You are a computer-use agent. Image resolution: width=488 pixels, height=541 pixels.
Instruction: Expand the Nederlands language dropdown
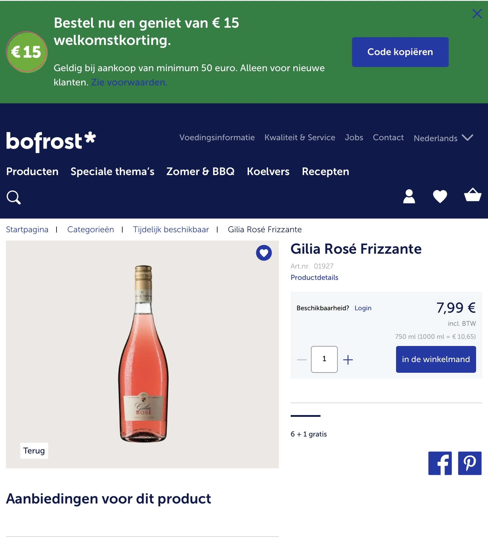pos(443,138)
